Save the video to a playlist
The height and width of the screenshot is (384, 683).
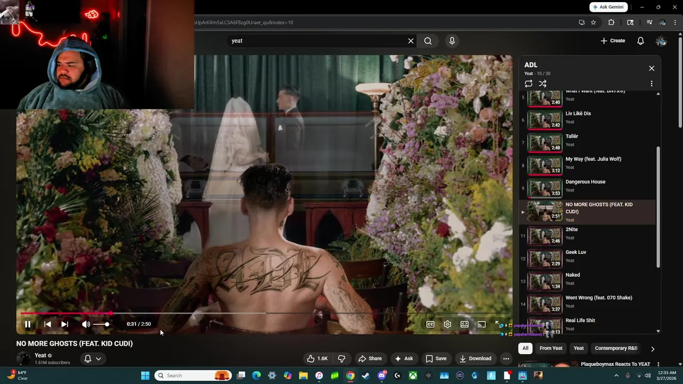pyautogui.click(x=436, y=358)
